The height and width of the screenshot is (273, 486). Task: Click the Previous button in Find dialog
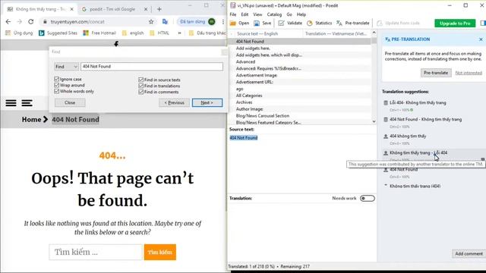(174, 103)
